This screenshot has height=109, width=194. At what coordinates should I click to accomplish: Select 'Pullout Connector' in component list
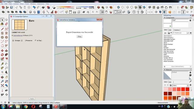point(169,53)
